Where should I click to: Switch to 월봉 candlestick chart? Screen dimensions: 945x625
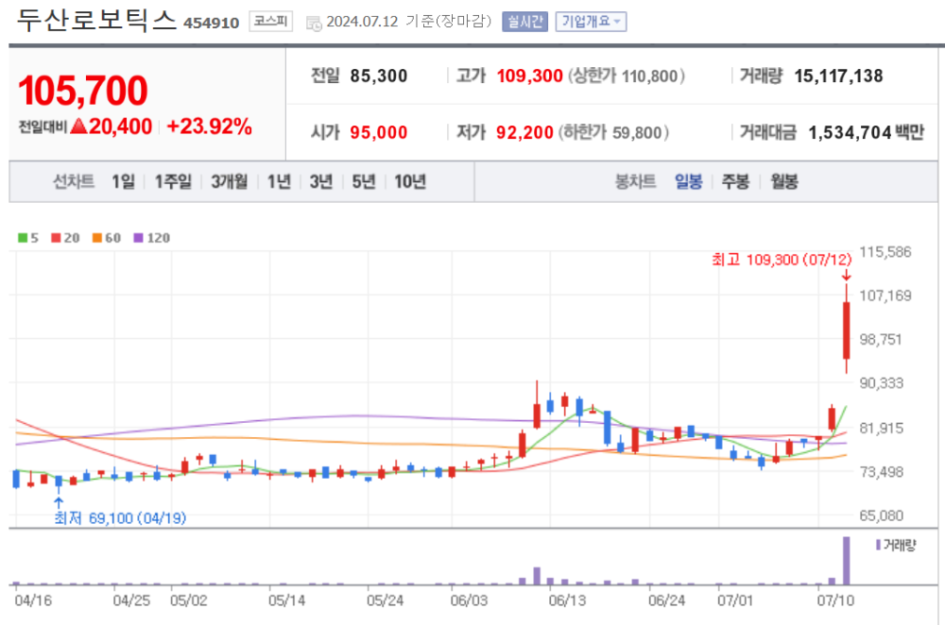tap(784, 181)
